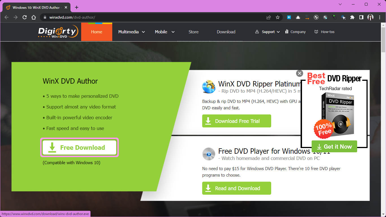Open the Chrome profile avatar

pyautogui.click(x=370, y=17)
